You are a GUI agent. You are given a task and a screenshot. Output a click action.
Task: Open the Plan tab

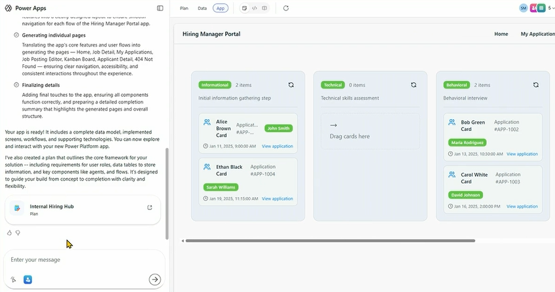tap(184, 8)
